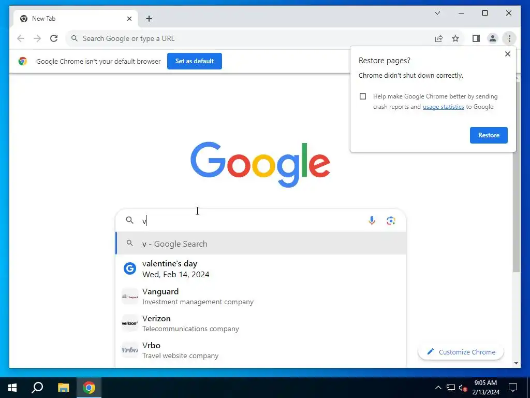The width and height of the screenshot is (530, 398).
Task: Click the Google G icon beside valentine's day
Action: (130, 268)
